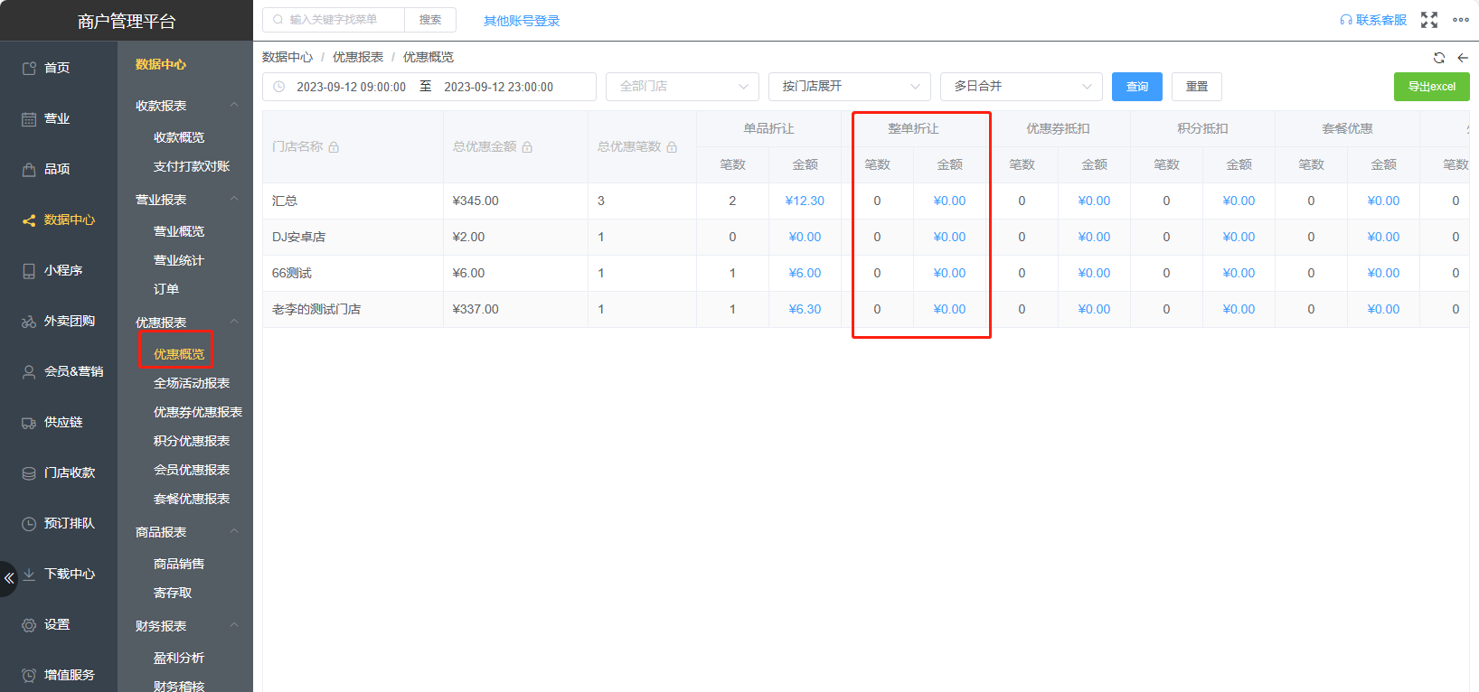Open 首页 in the sidebar

click(x=57, y=68)
